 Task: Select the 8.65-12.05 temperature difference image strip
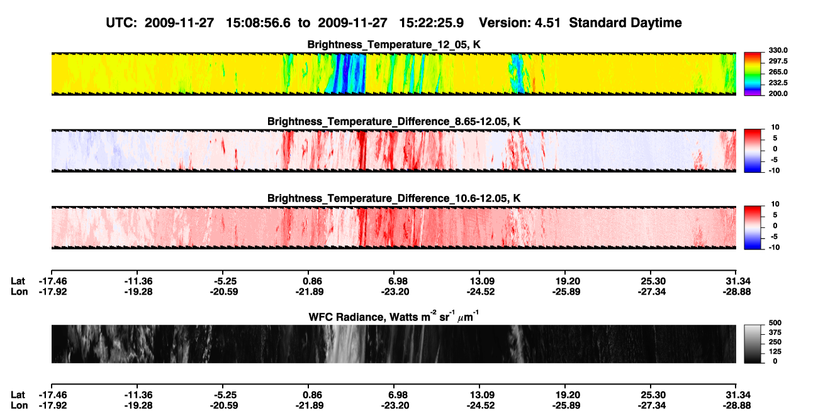click(393, 151)
